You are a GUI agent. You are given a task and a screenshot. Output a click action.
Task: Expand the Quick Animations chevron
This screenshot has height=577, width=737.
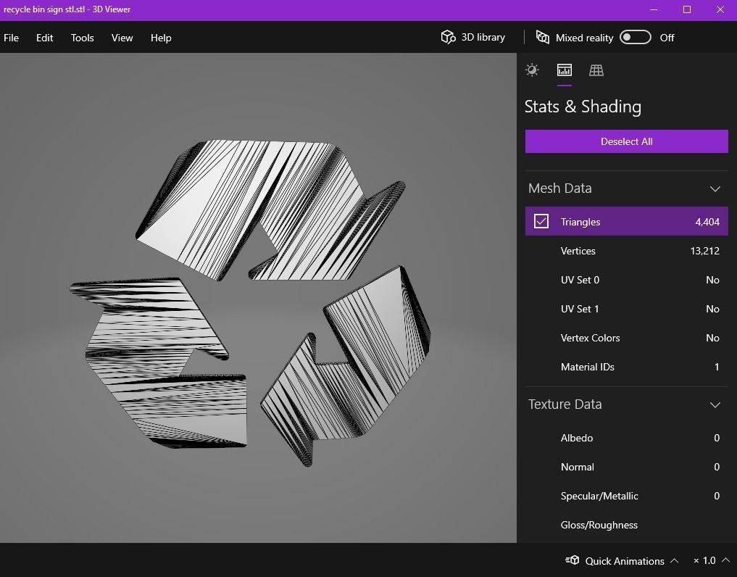(x=675, y=560)
